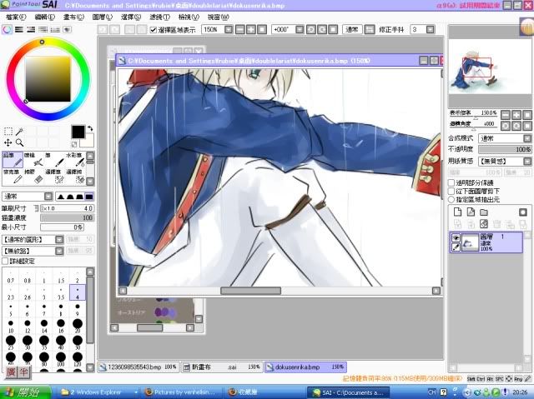Click the layer mask icon
This screenshot has height=399, width=534.
523,212
